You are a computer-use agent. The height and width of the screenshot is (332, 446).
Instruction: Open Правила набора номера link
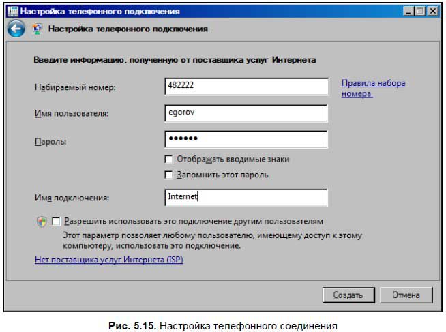[373, 89]
